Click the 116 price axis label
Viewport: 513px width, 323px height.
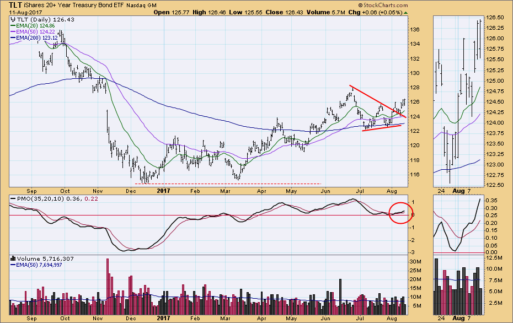tap(415, 175)
